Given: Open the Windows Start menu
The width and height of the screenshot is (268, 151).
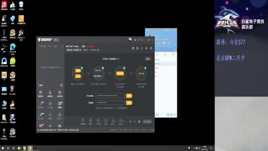Looking at the screenshot, I should click(x=3, y=148).
